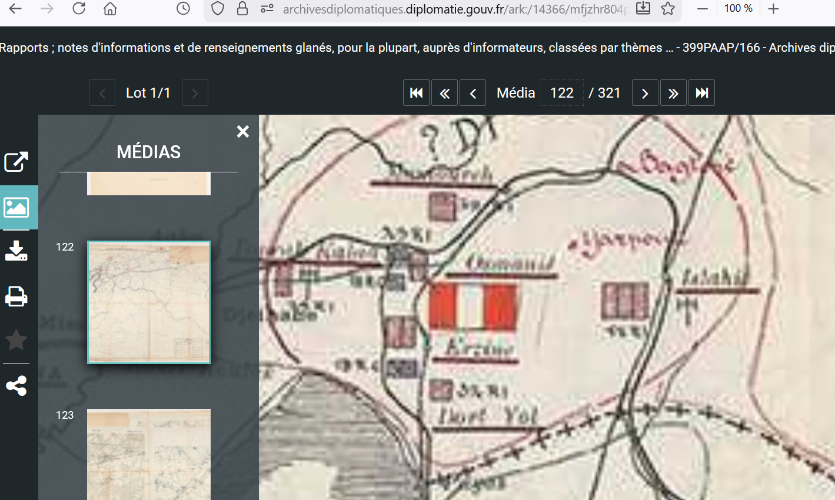835x500 pixels.
Task: Click the media number field showing 122
Action: pyautogui.click(x=561, y=93)
